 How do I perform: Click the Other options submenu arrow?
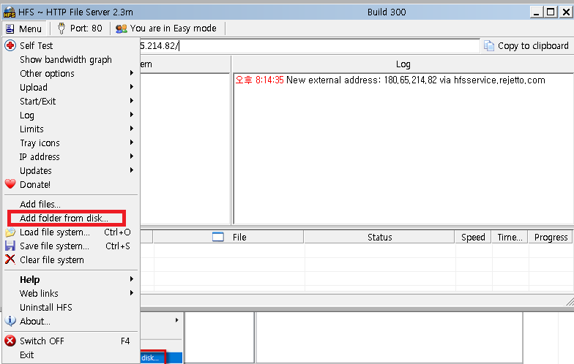coord(132,73)
